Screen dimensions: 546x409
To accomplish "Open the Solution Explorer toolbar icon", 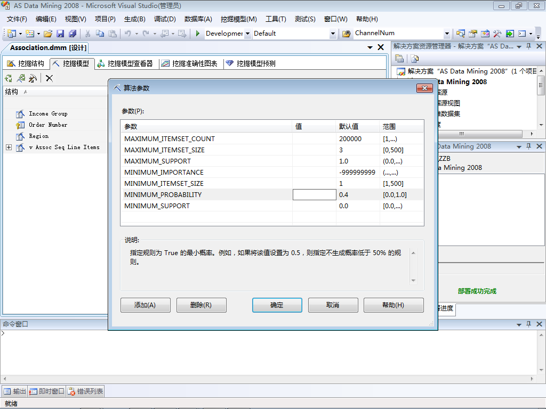I will pos(461,34).
